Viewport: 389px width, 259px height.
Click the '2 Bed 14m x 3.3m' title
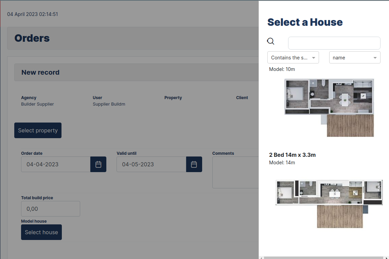[x=292, y=155]
